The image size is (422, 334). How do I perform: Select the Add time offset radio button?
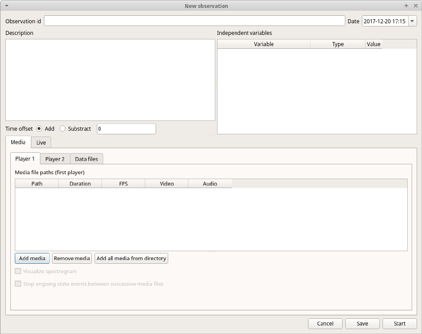[39, 128]
